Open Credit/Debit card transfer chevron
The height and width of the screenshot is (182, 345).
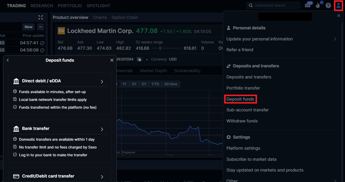pyautogui.click(x=102, y=177)
